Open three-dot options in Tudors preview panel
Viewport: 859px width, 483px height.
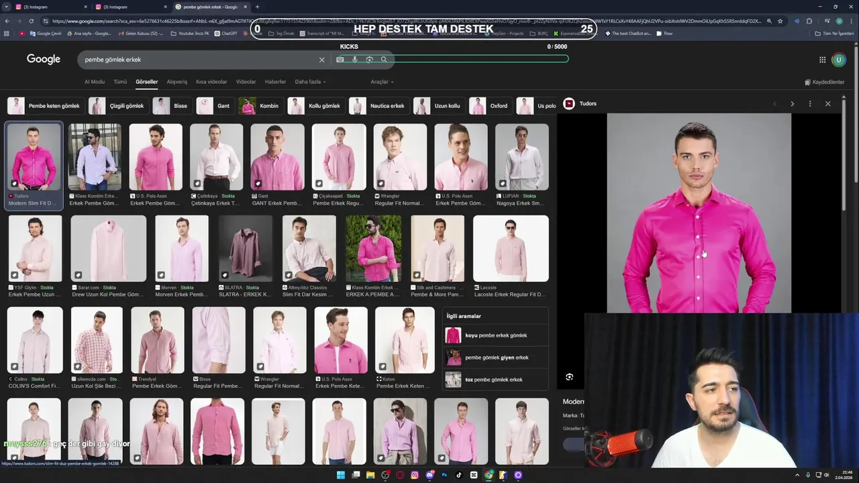tap(810, 104)
